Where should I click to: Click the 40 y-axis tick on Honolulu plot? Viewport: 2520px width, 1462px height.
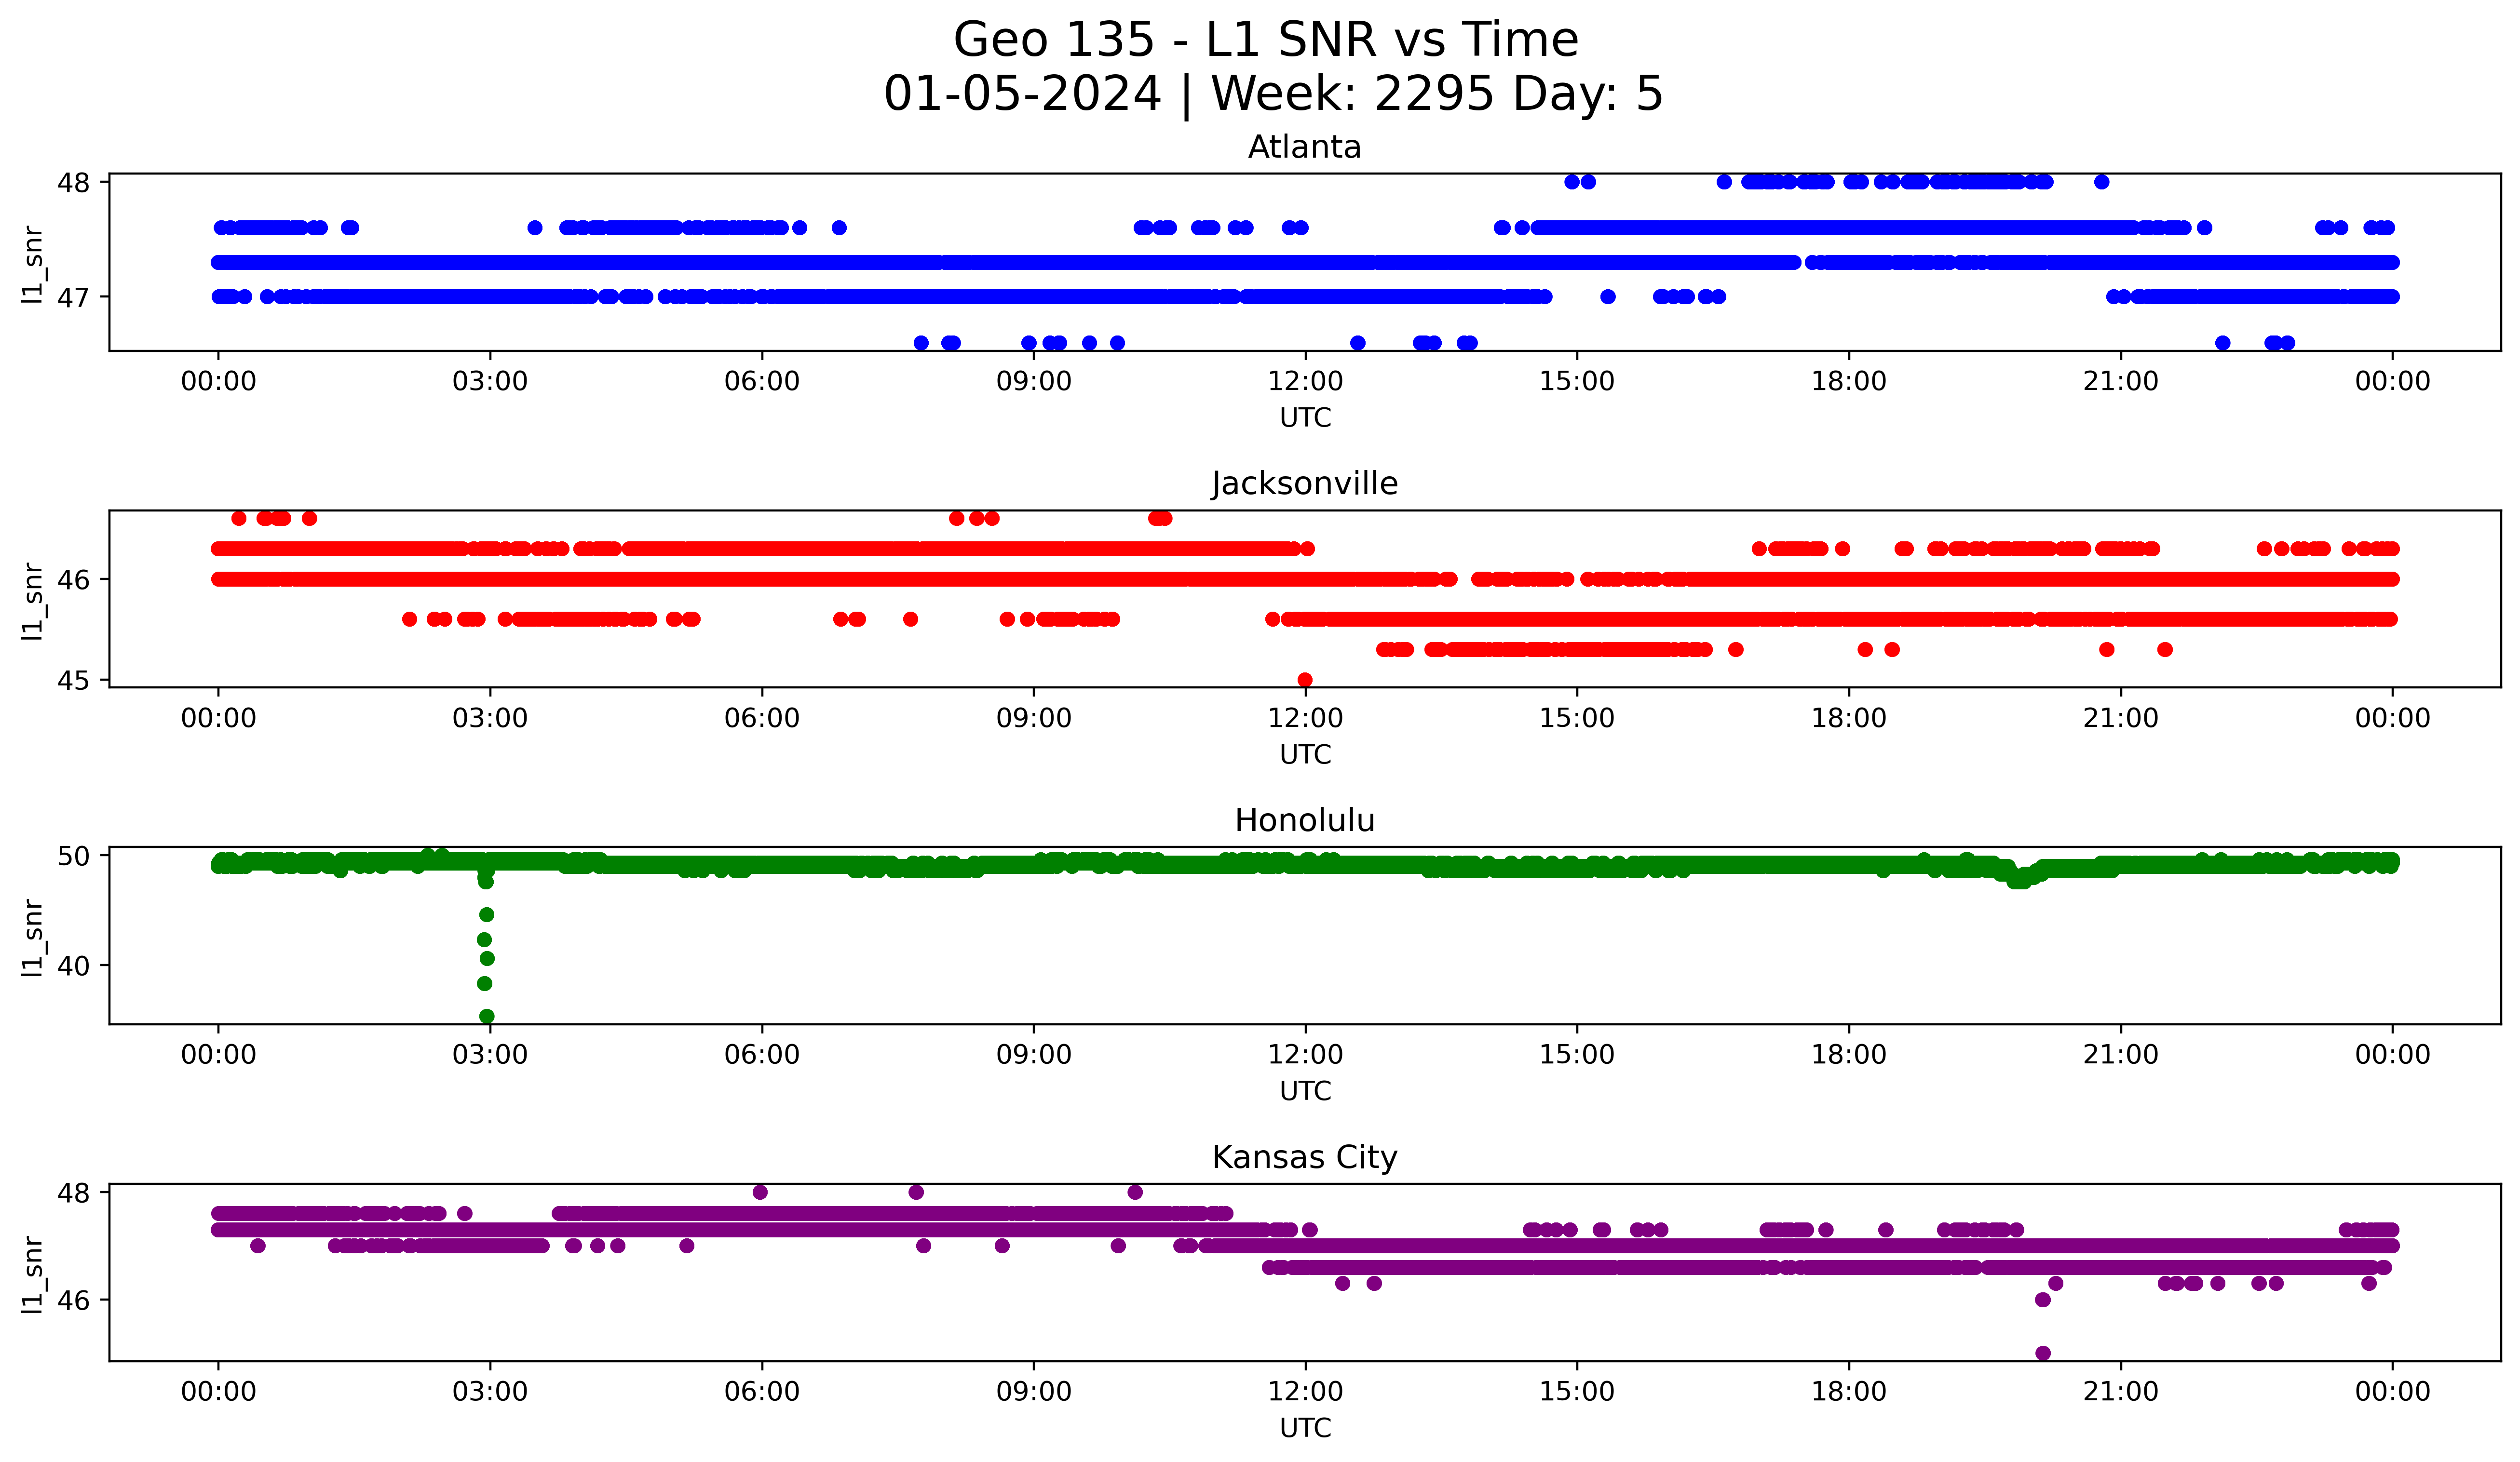pyautogui.click(x=73, y=966)
